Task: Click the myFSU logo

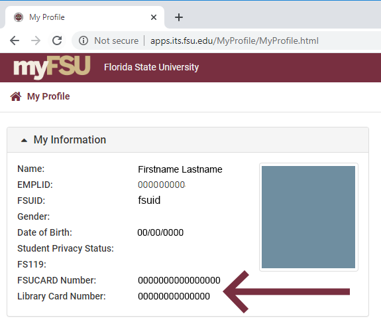Action: pyautogui.click(x=52, y=67)
